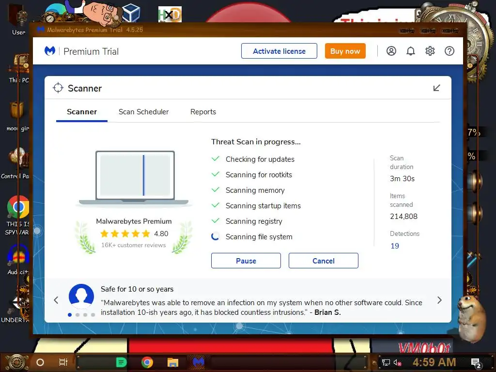496x372 pixels.
Task: Click scan duration value 3m 30s
Action: click(x=402, y=179)
